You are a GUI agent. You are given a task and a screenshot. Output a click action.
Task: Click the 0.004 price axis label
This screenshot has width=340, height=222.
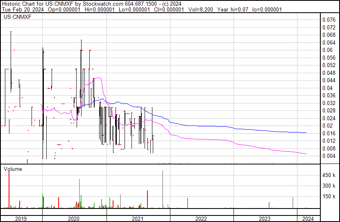329,156
